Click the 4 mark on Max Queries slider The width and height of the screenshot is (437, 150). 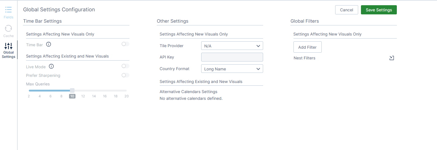click(x=40, y=96)
